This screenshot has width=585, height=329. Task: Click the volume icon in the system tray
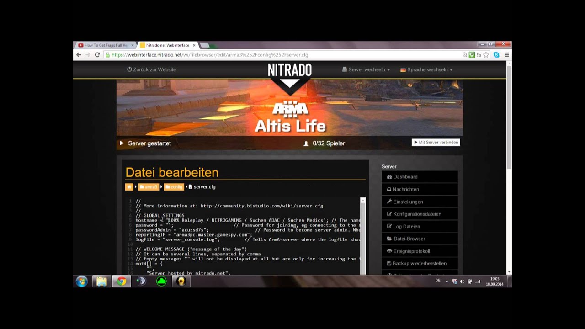point(462,281)
